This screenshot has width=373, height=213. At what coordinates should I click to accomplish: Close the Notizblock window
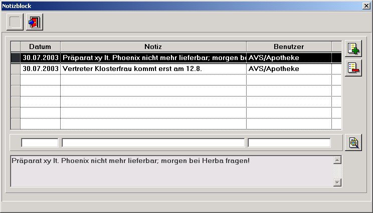pyautogui.click(x=366, y=5)
